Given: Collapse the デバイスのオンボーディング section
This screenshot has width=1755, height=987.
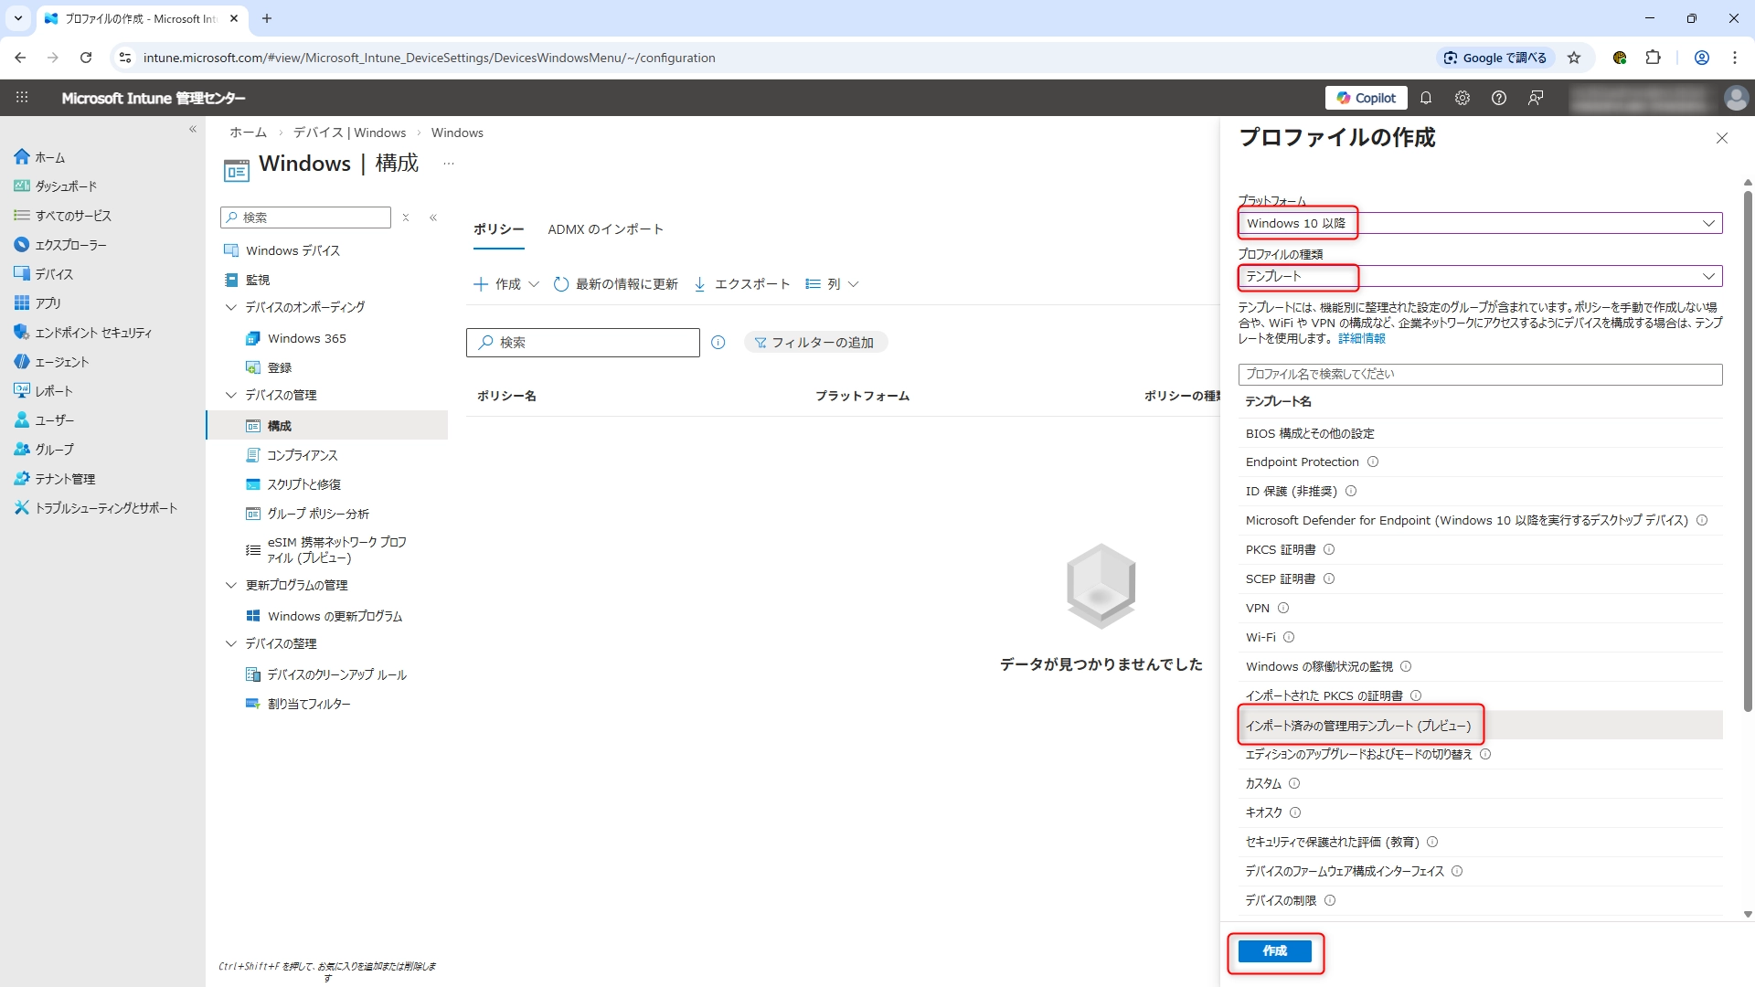Looking at the screenshot, I should coord(231,307).
